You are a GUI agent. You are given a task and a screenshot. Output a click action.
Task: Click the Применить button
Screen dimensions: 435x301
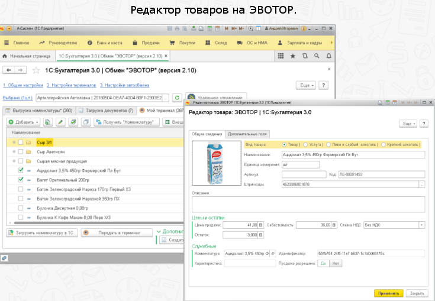[388, 293]
